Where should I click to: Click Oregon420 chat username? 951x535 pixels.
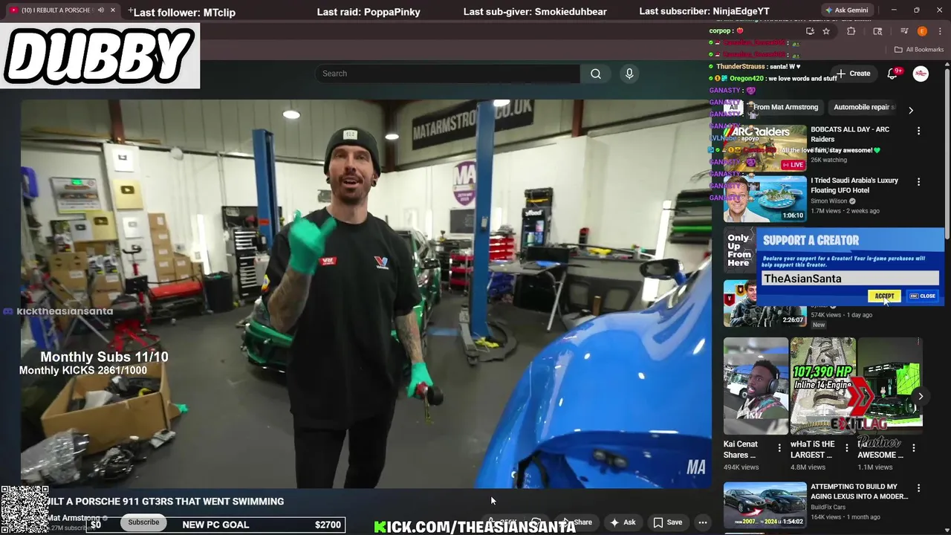point(747,79)
